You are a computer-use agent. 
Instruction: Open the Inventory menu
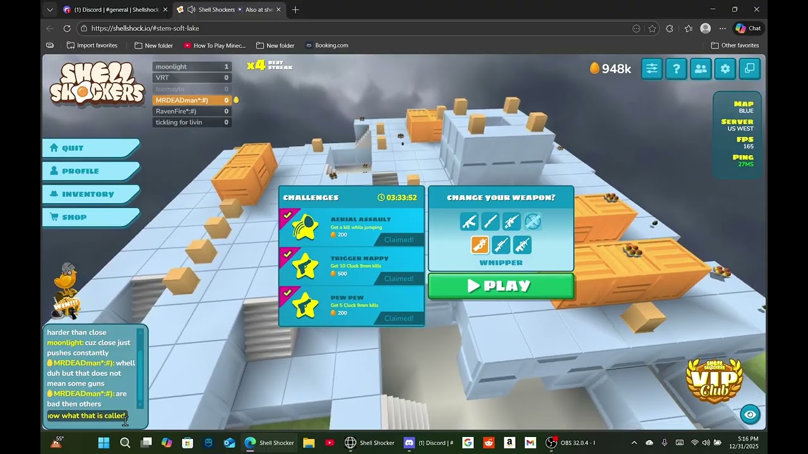click(91, 194)
